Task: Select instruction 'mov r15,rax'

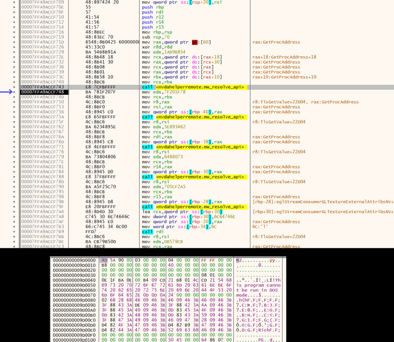Action: click(157, 197)
